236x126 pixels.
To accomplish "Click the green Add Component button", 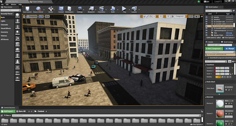I will tap(214, 49).
